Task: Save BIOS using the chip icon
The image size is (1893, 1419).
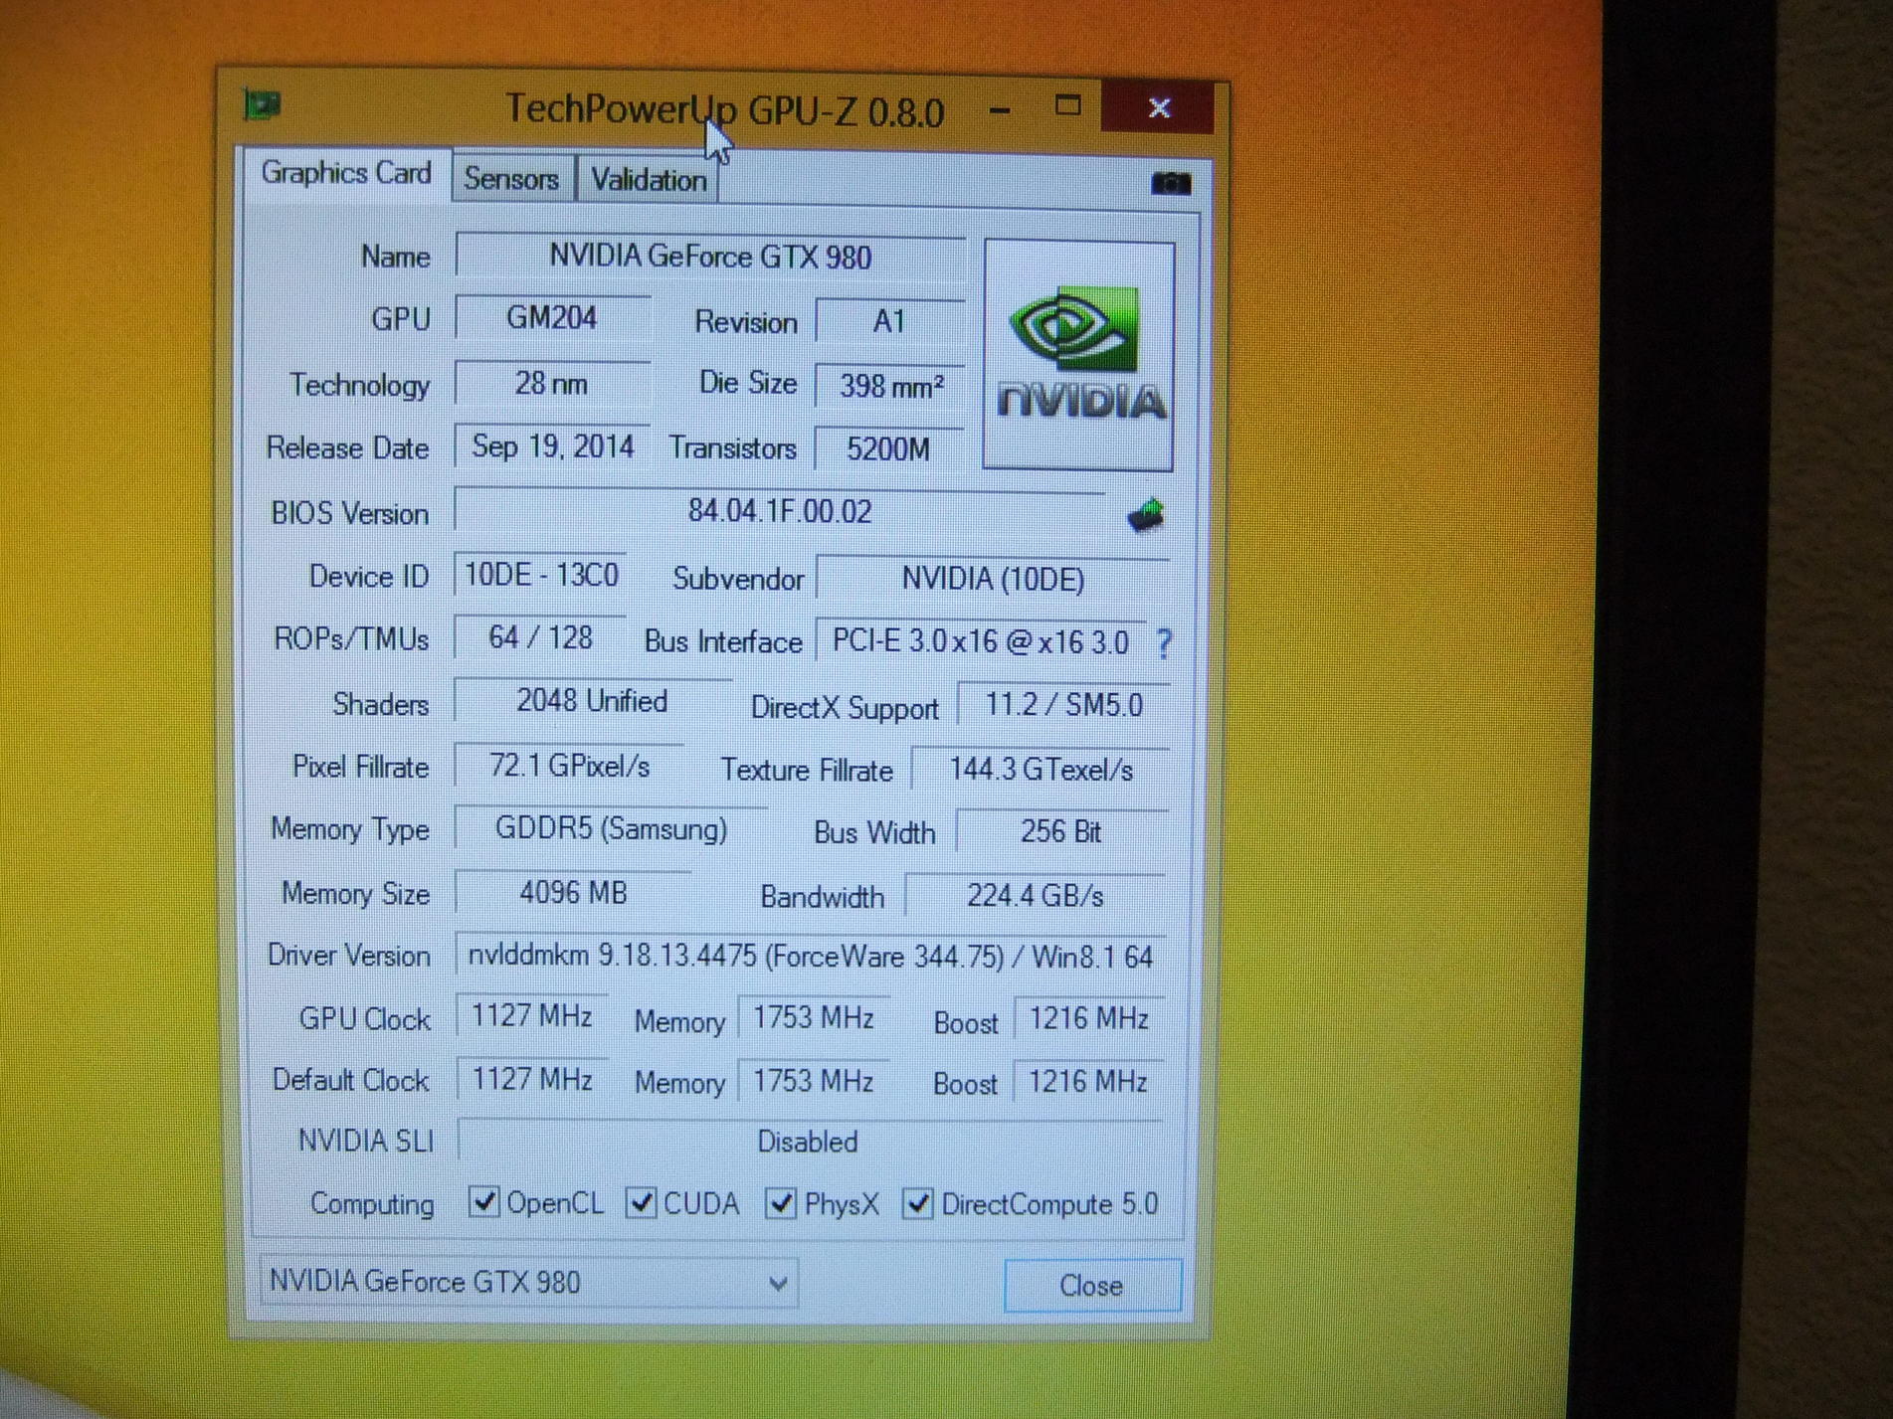Action: 1145,514
